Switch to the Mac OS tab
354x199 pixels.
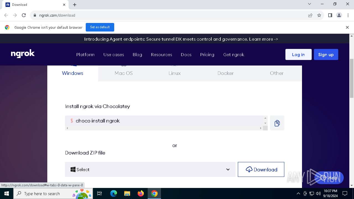tap(124, 73)
